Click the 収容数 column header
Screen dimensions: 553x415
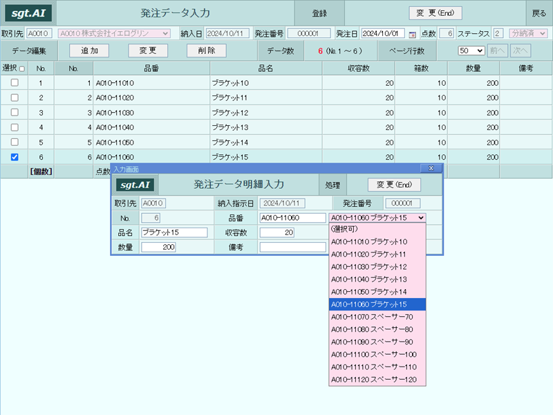click(x=358, y=68)
